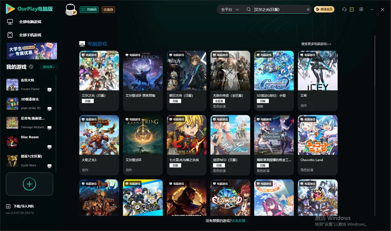Click the 极速会员 membership button
The image size is (391, 231).
tap(324, 9)
